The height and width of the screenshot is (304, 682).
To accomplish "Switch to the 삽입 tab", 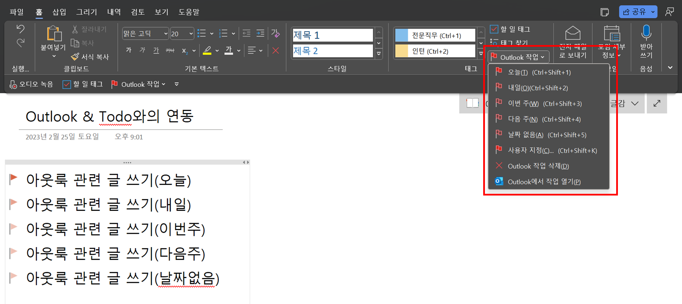I will (x=59, y=12).
